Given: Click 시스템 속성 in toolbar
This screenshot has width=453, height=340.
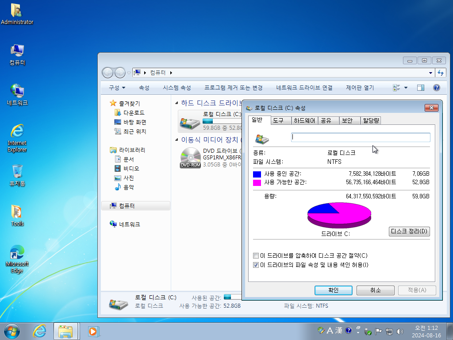Looking at the screenshot, I should click(x=177, y=88).
